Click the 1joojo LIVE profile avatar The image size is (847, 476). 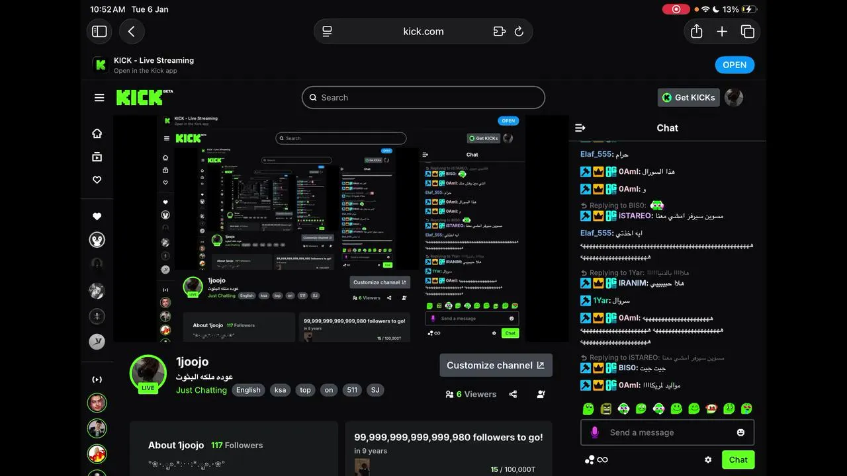click(148, 374)
